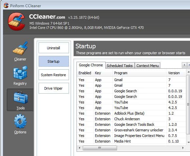This screenshot has width=190, height=156.
Task: Open the Options gear section
Action: (20, 124)
